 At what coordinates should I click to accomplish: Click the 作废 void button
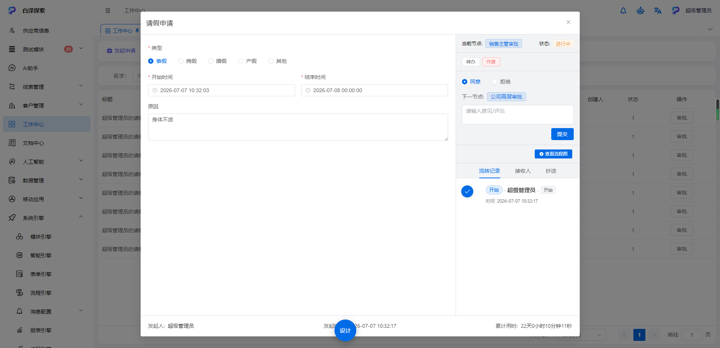[491, 62]
